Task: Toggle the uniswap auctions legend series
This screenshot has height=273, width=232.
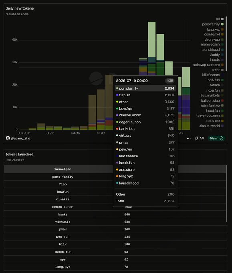Action: 208,65
